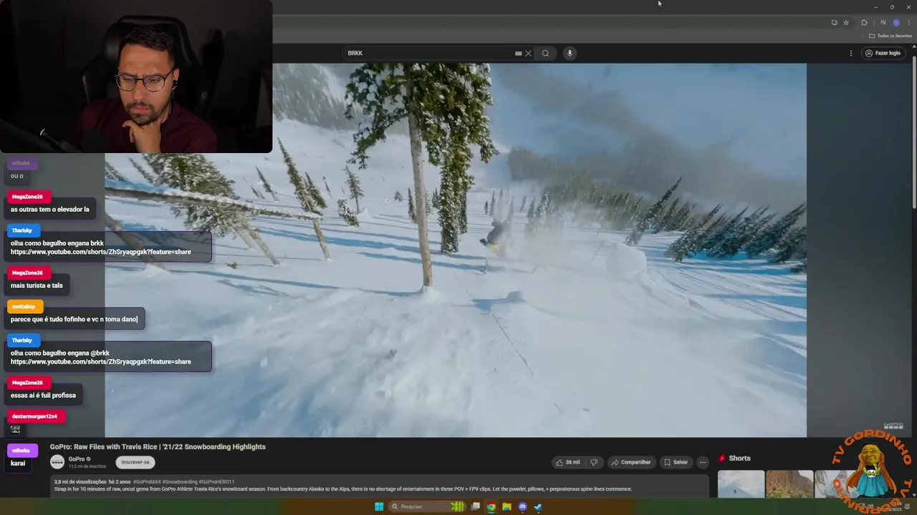The image size is (917, 515).
Task: Switch to Google Chrome in the taskbar
Action: click(x=491, y=506)
